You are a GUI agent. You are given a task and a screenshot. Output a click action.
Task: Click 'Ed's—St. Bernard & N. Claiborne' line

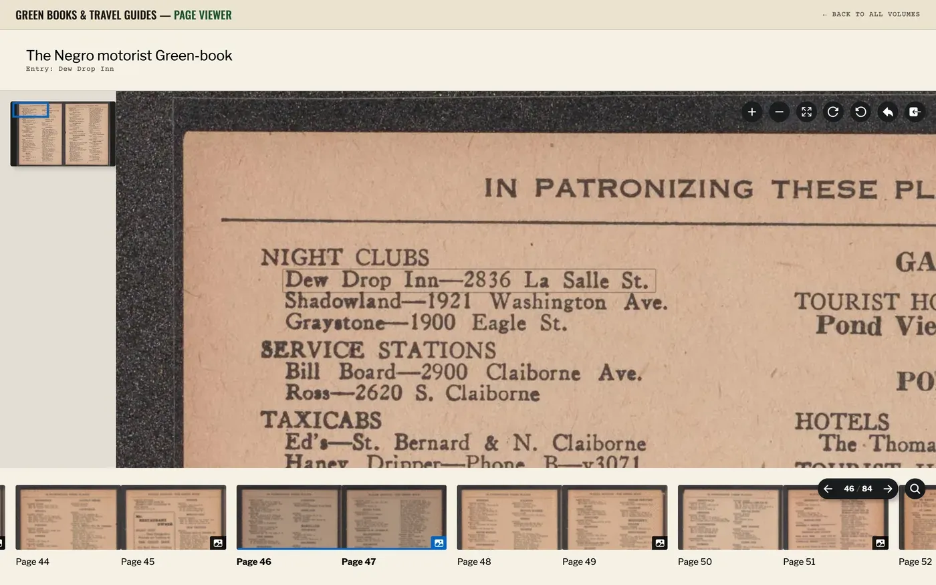pos(465,442)
